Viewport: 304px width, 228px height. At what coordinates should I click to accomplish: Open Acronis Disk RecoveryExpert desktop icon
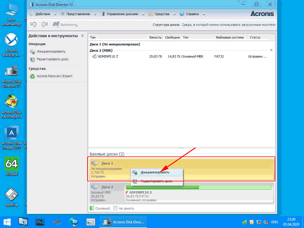pos(12,107)
